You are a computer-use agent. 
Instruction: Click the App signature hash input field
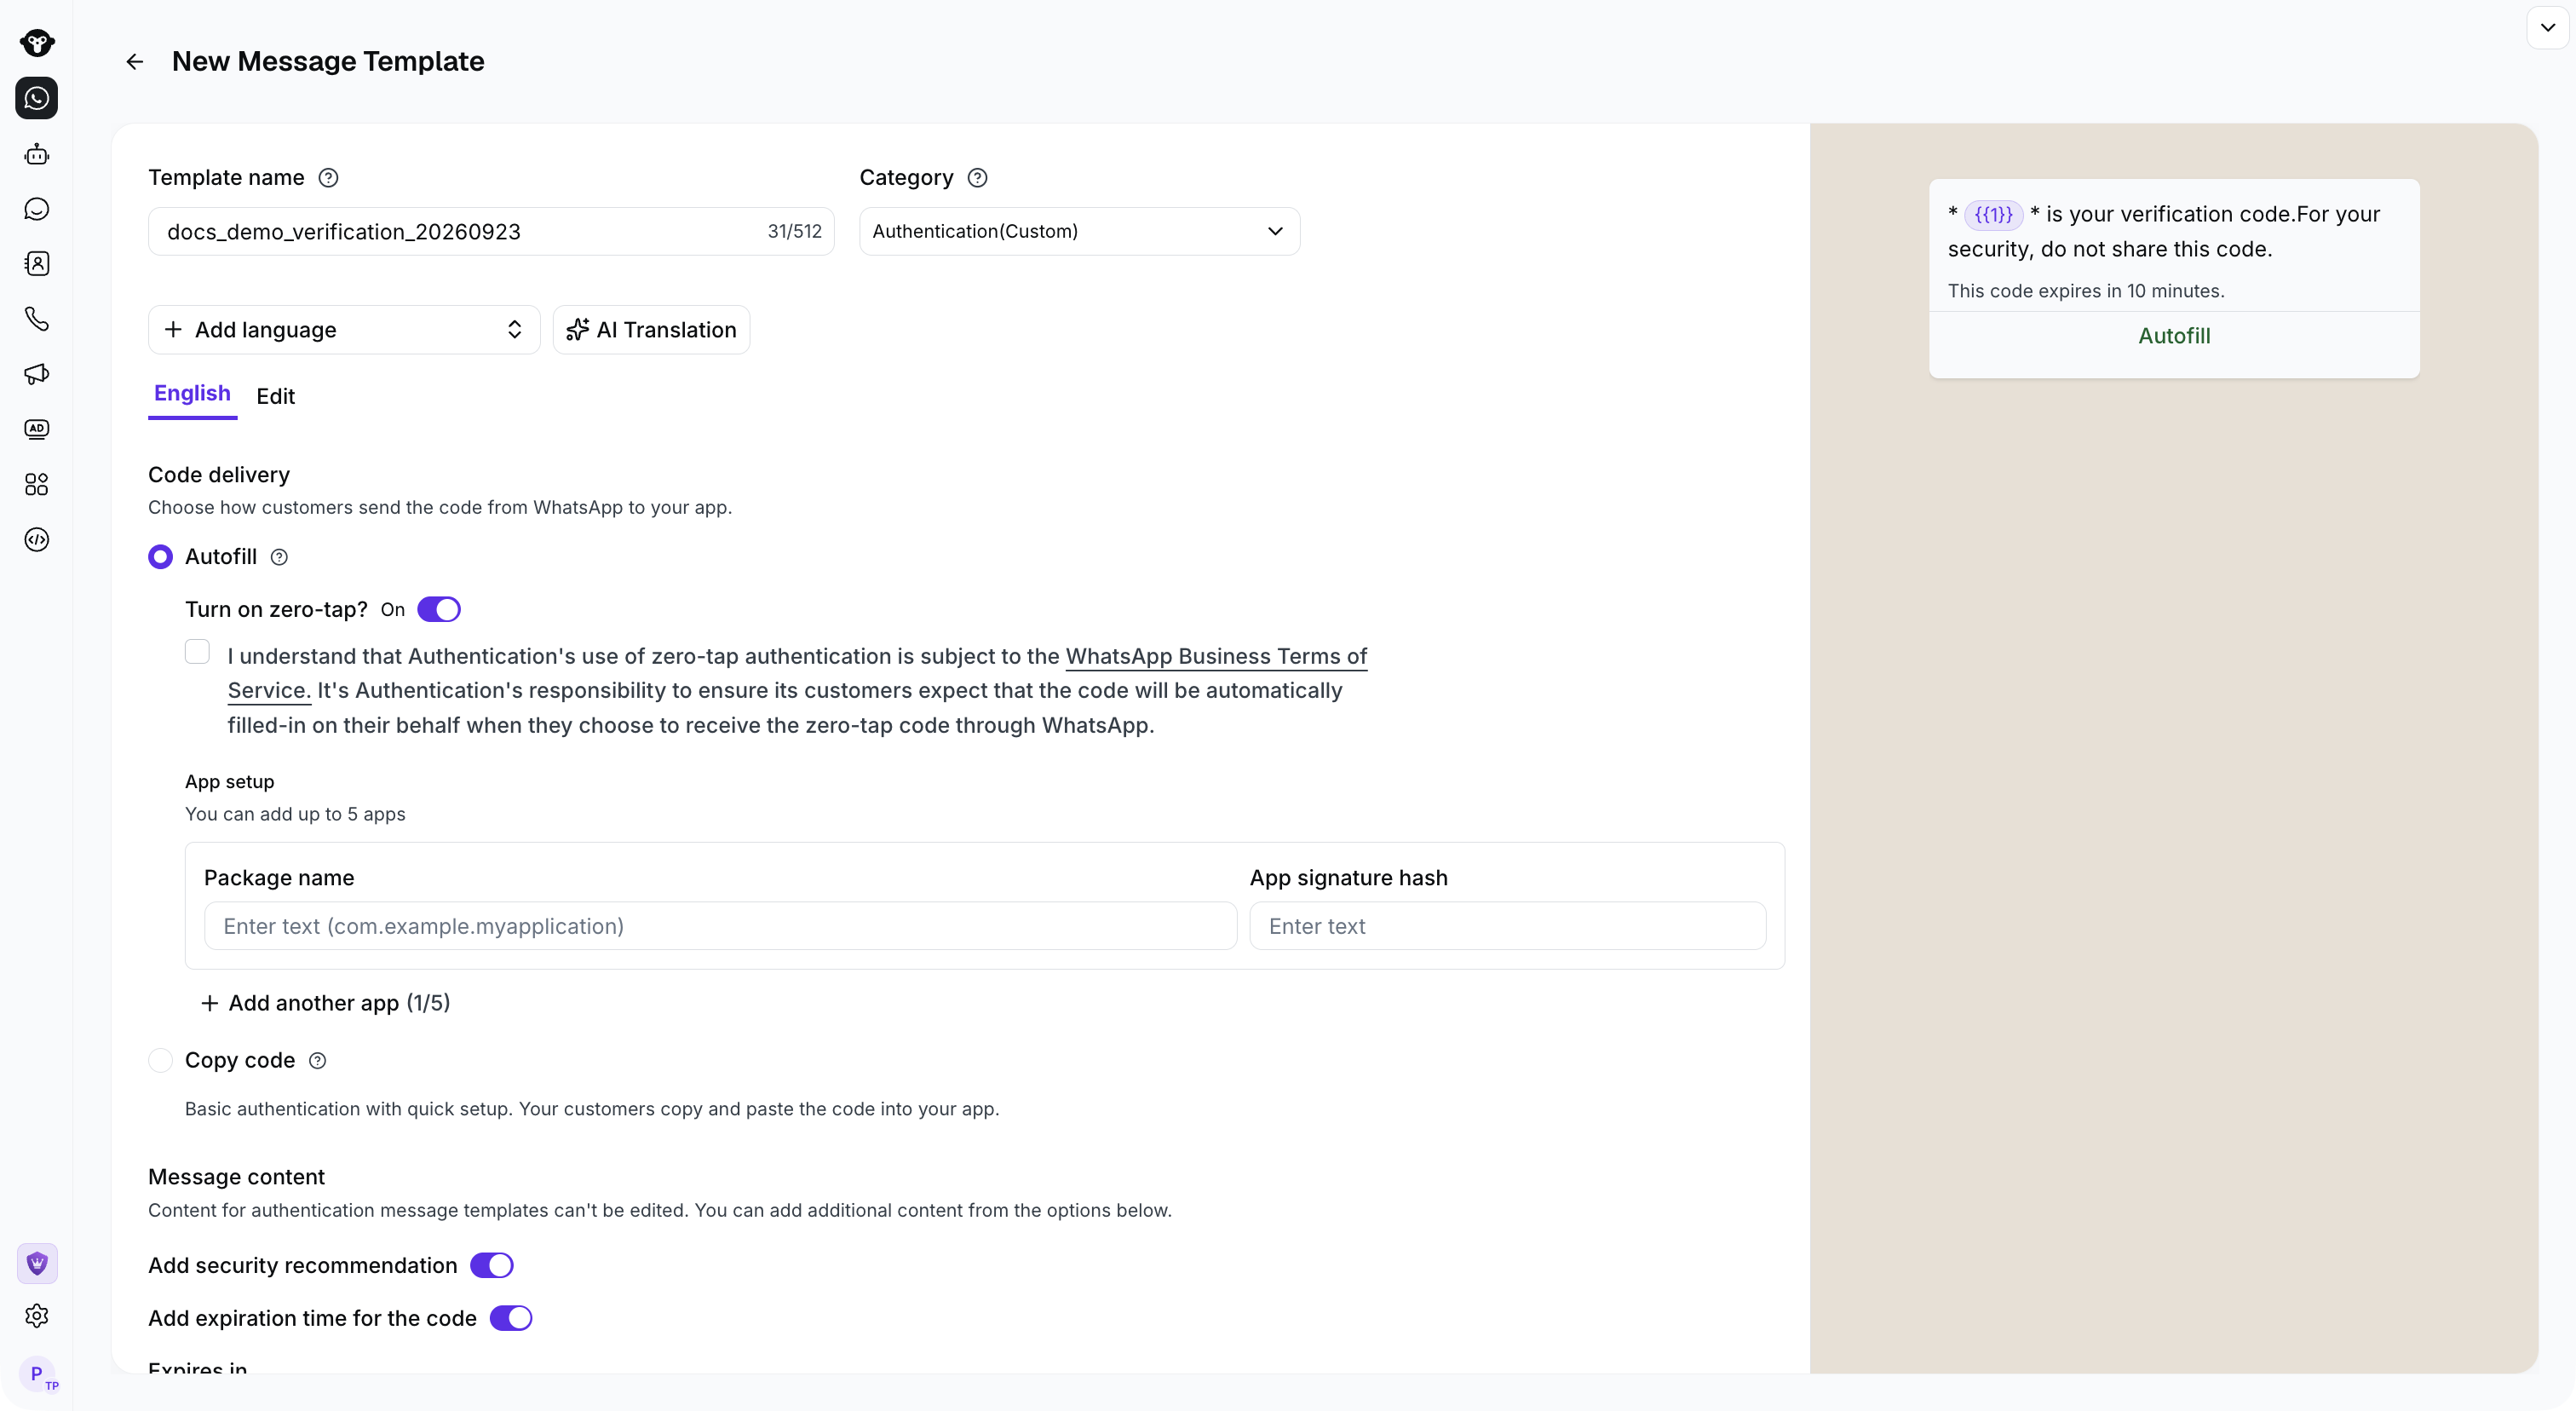(1507, 926)
